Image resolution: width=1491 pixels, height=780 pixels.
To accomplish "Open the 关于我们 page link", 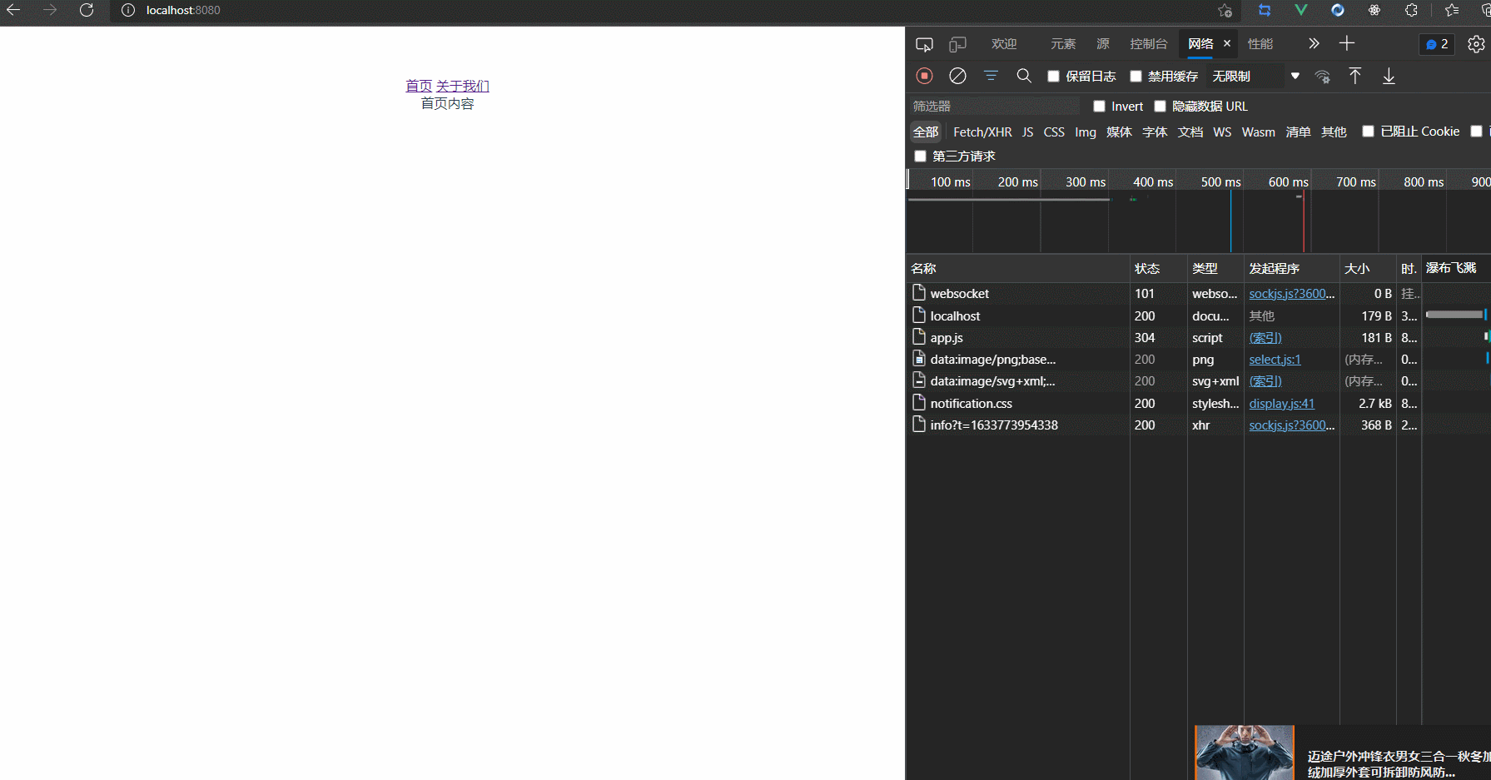I will pos(462,86).
